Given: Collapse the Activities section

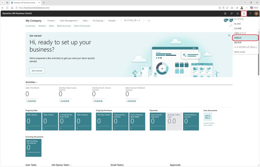Looking at the screenshot, I should [x=31, y=82].
